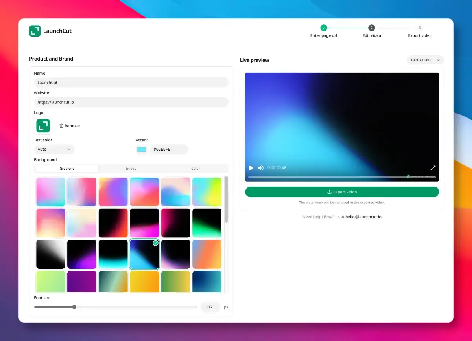Select the black with magenta streak gradient
The height and width of the screenshot is (341, 472).
pyautogui.click(x=144, y=223)
